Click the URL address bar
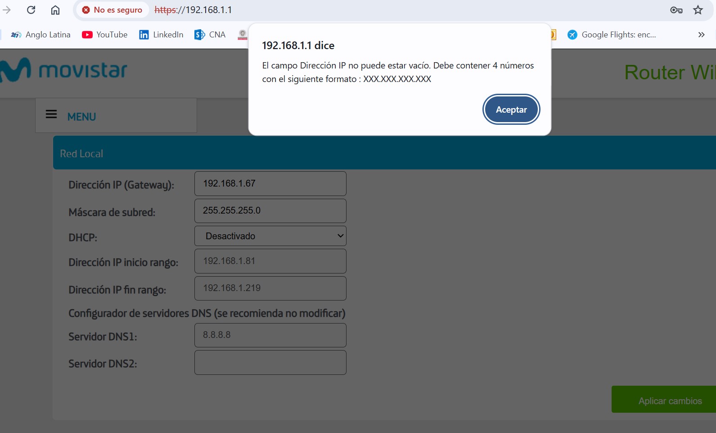Screen dimensions: 716x433 click(360, 10)
